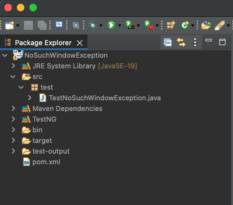Click the Save All icon
Screen dimensions: 233x205
(42, 25)
